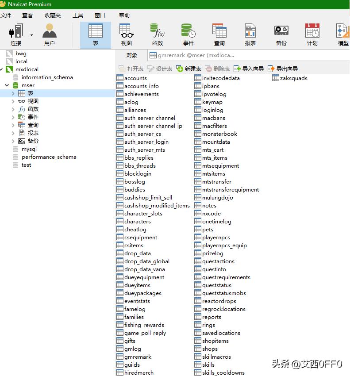Select the fishing_rewards table name
350x376 pixels.
144,325
